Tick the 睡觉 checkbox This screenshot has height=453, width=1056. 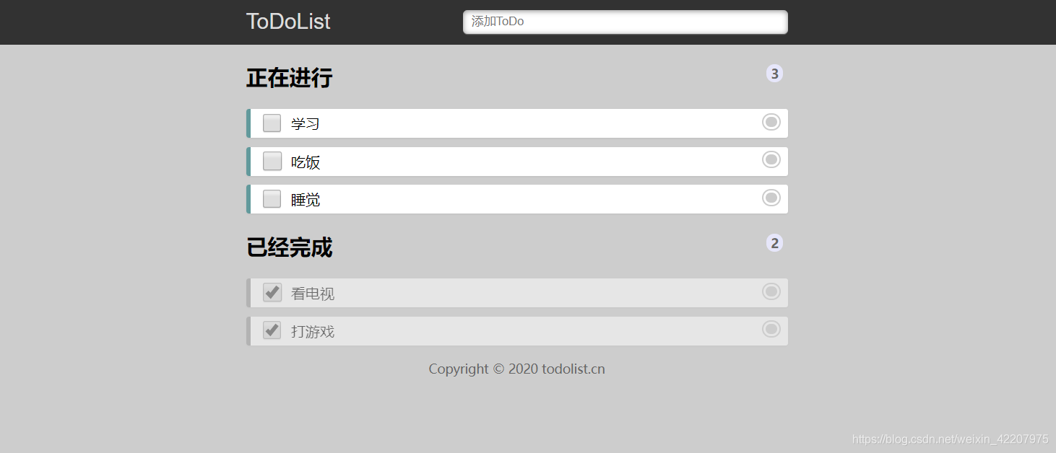(272, 198)
